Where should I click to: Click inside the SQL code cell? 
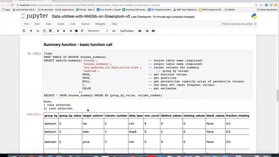point(147,75)
